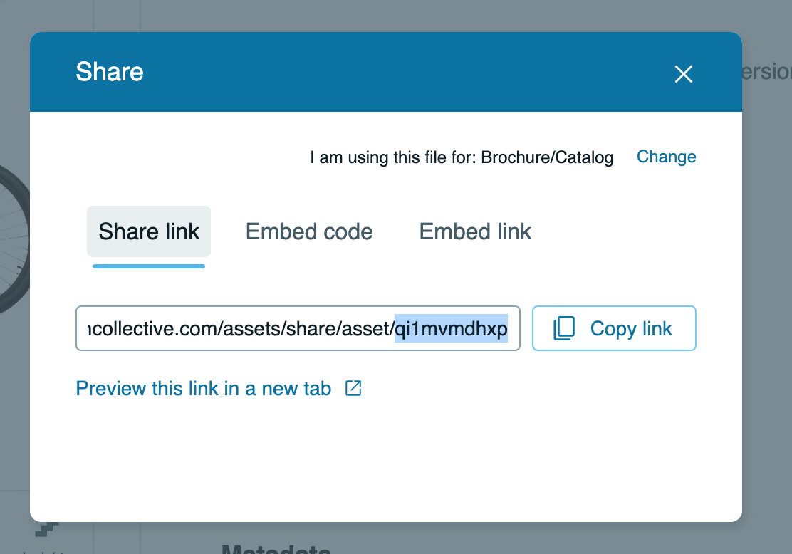Click the bicycle wheel image behind dialog

click(x=14, y=235)
